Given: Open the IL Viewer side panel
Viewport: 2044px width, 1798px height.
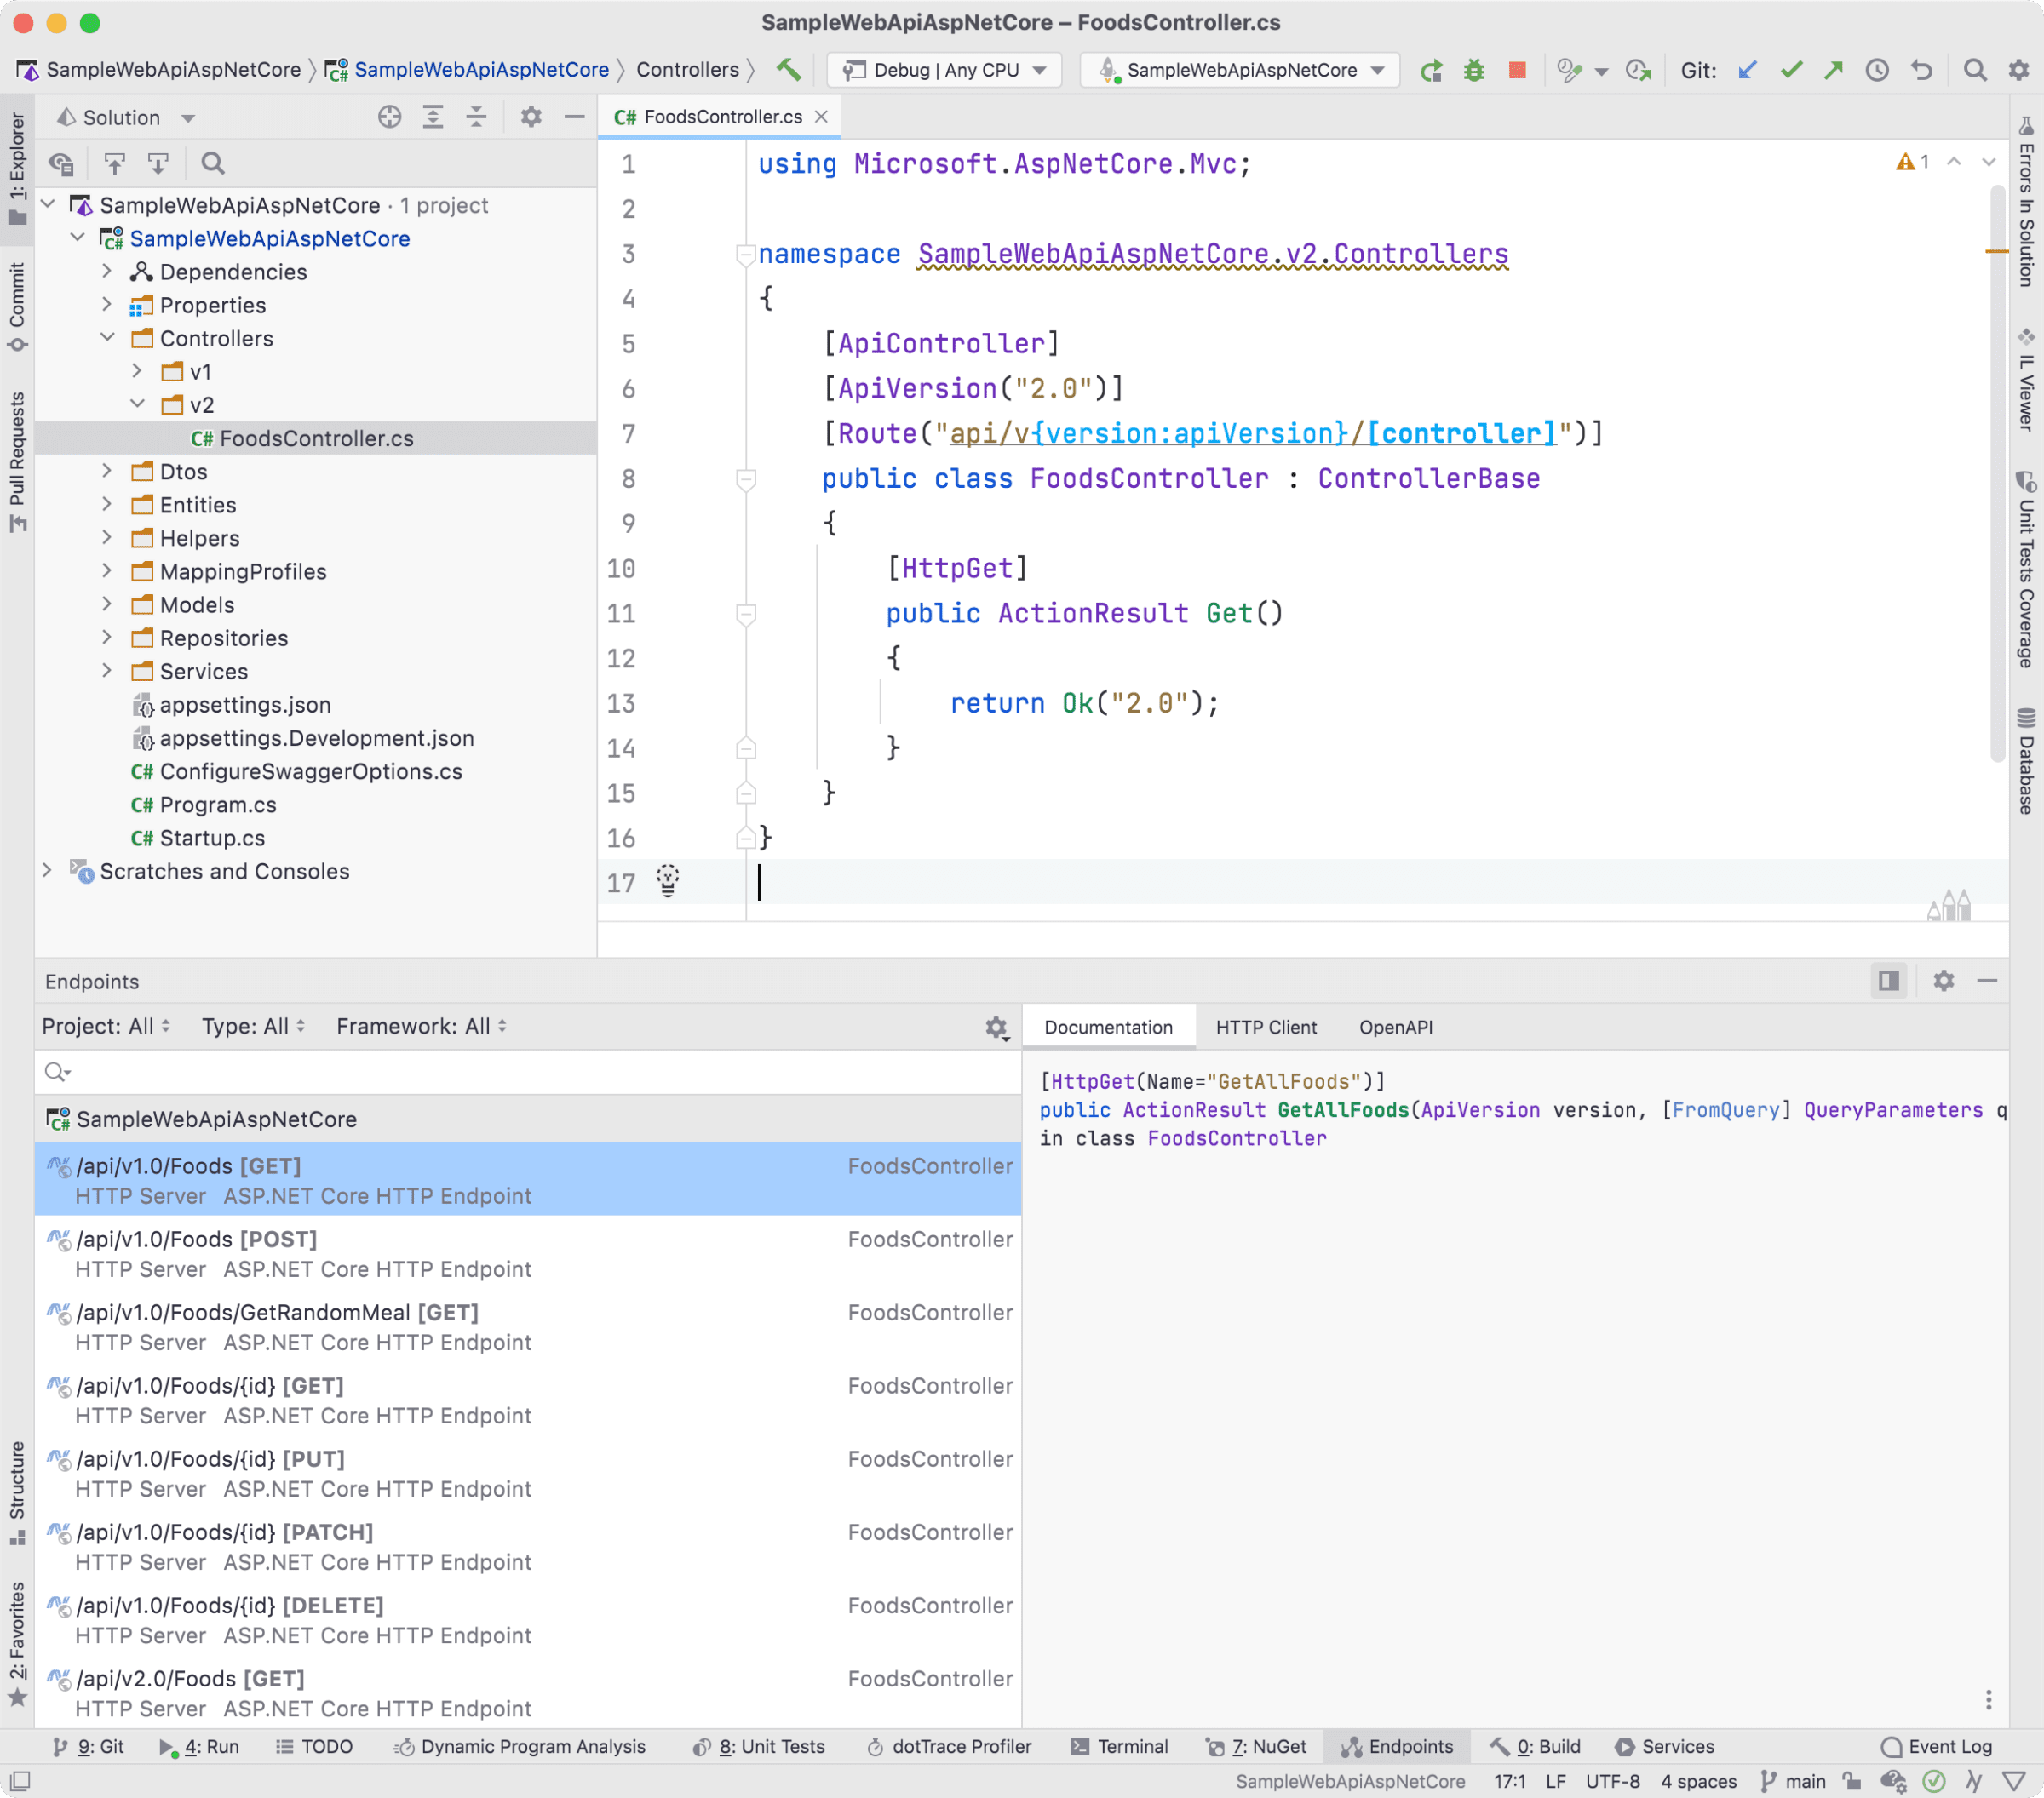Looking at the screenshot, I should (x=2025, y=381).
